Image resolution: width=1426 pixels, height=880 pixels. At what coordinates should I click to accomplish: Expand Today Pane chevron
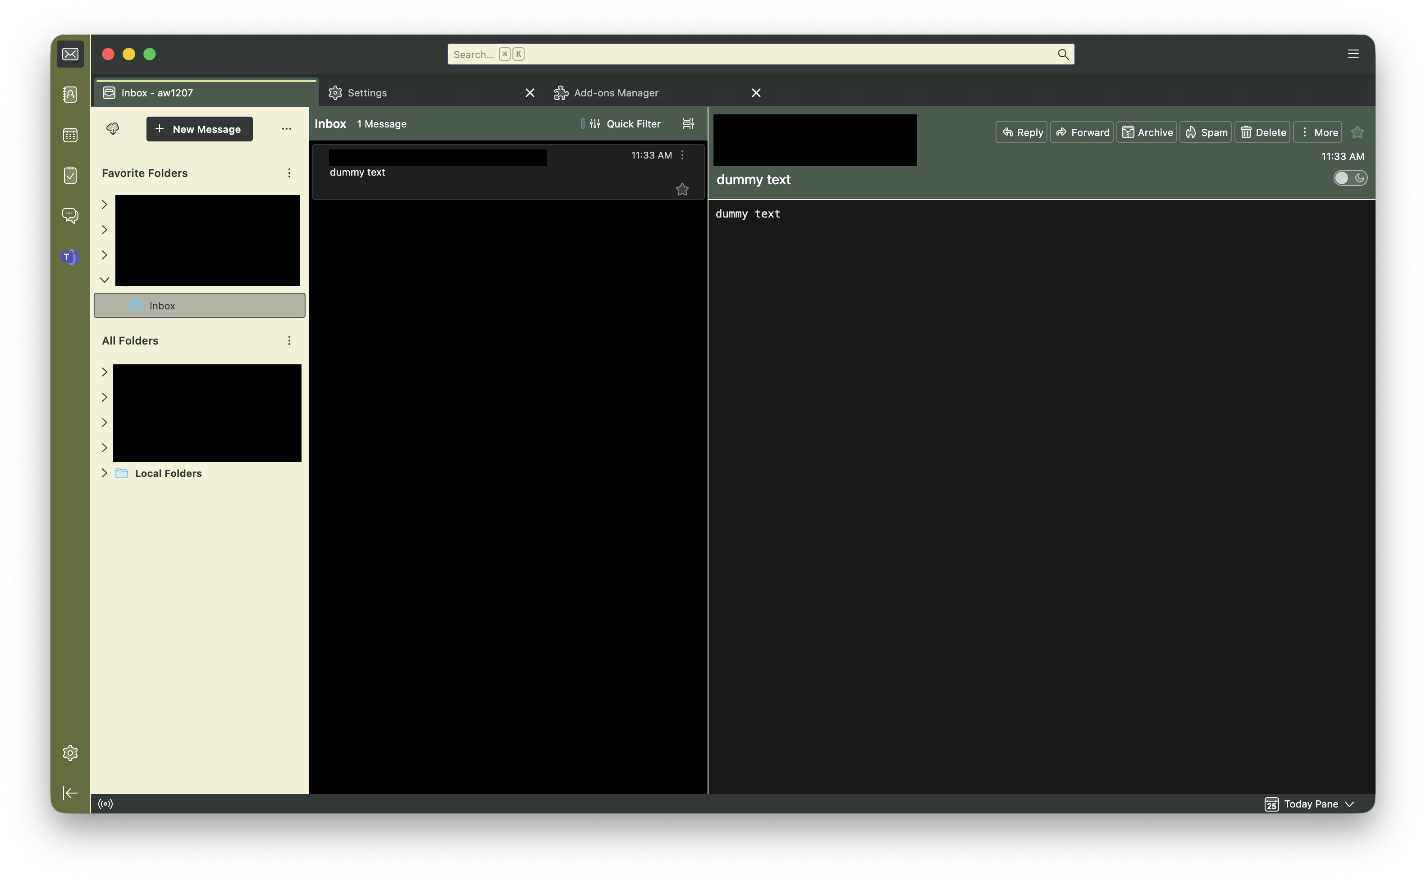click(x=1350, y=804)
